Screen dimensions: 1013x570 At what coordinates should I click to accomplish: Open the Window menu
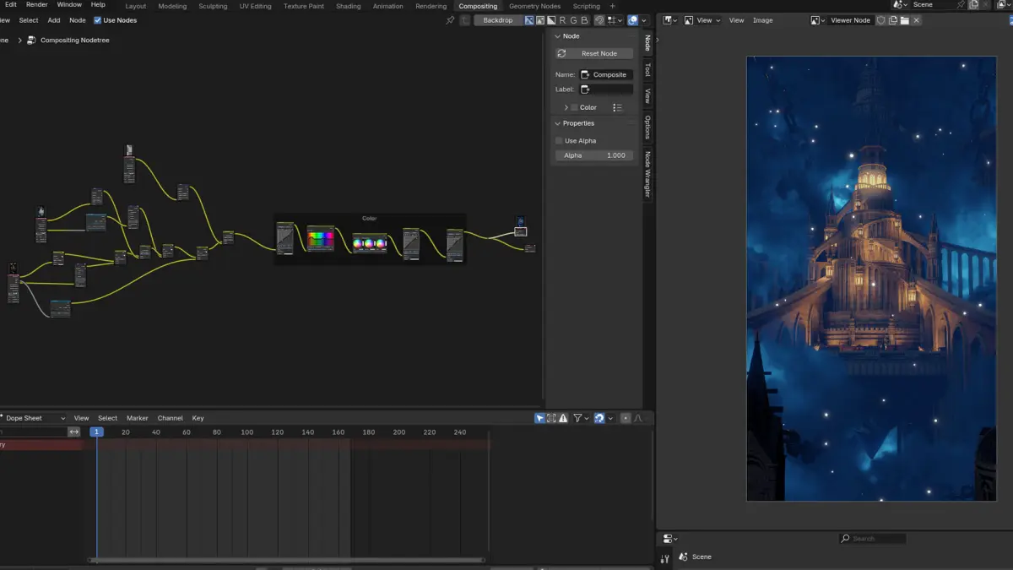click(x=69, y=4)
